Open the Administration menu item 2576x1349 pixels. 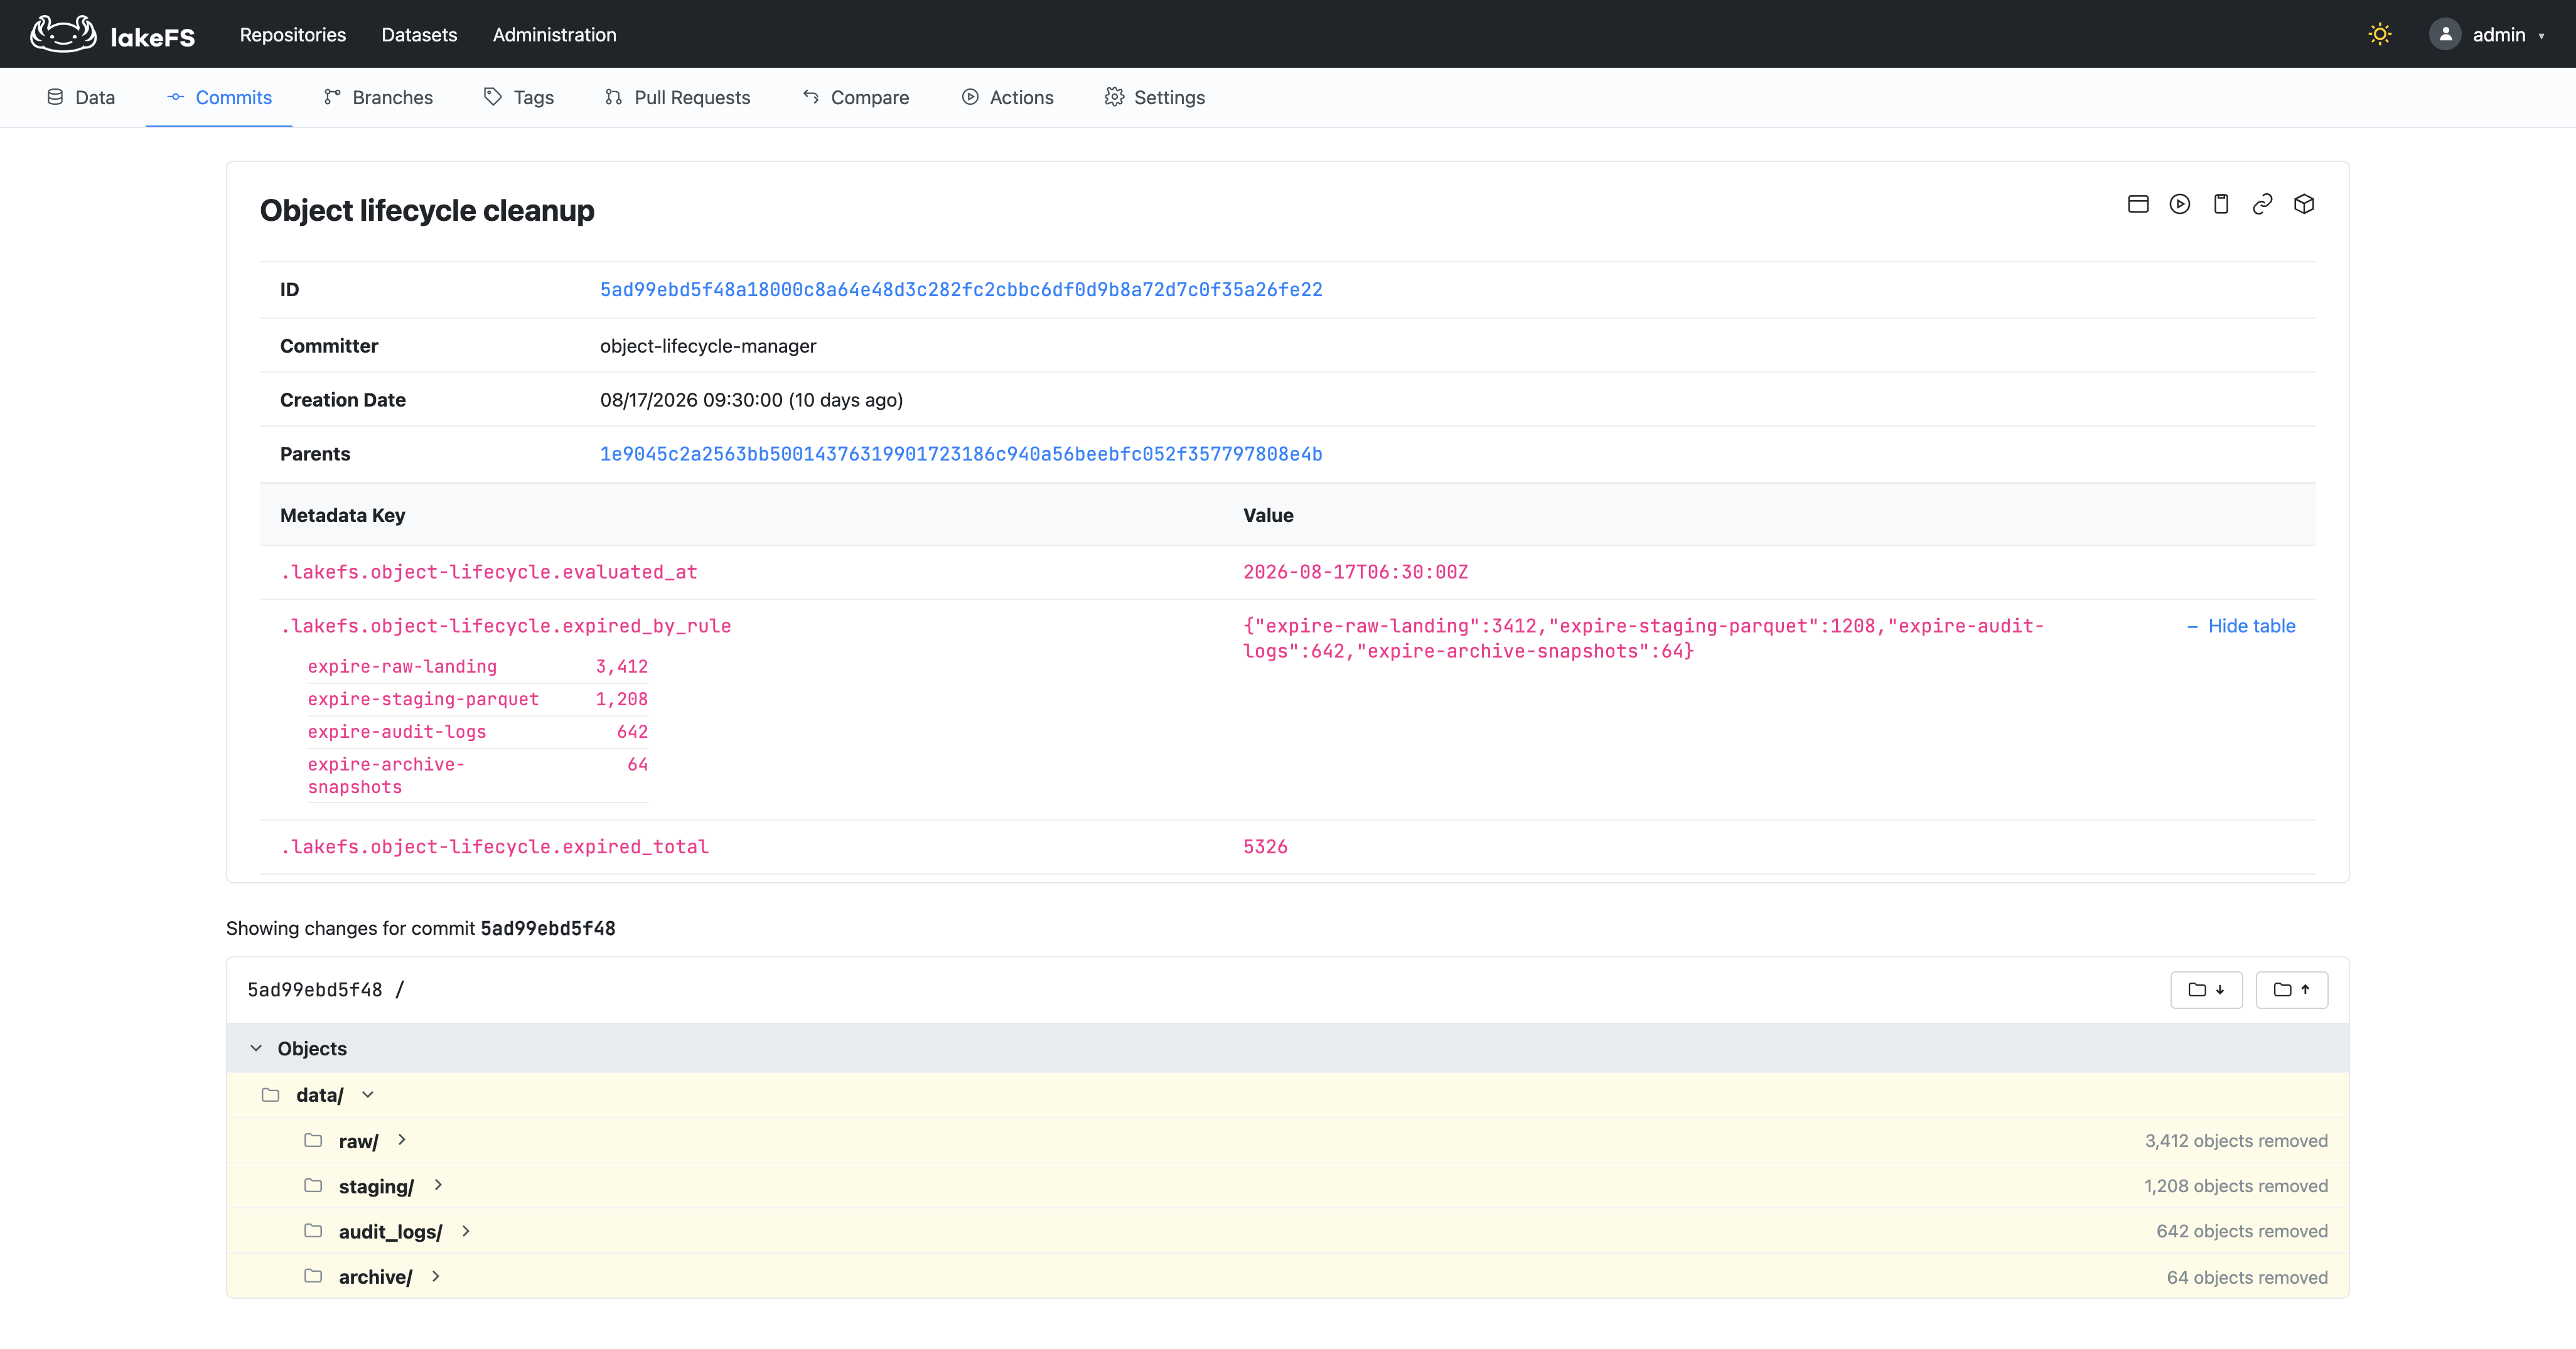[x=554, y=34]
